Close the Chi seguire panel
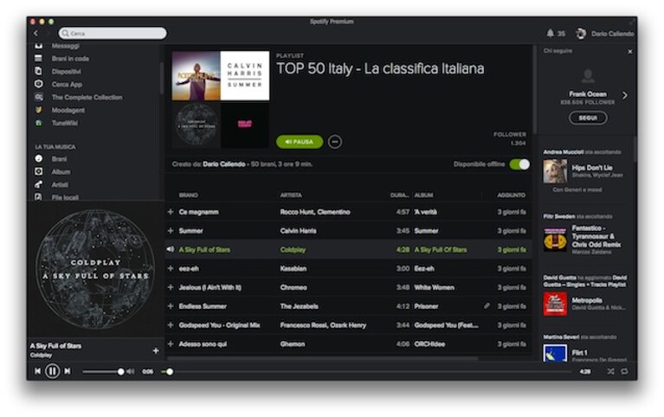 [x=629, y=51]
